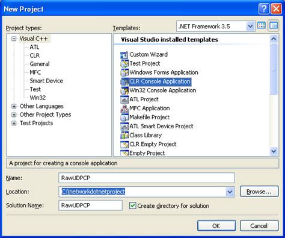This screenshot has width=285, height=238.
Task: Pick the Windows Forms Application icon
Action: tap(124, 72)
